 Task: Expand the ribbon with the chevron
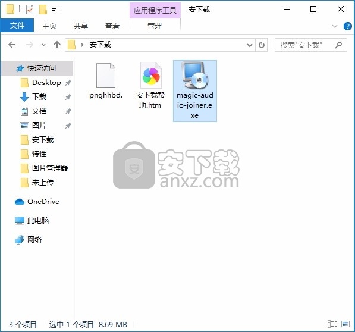[335, 26]
